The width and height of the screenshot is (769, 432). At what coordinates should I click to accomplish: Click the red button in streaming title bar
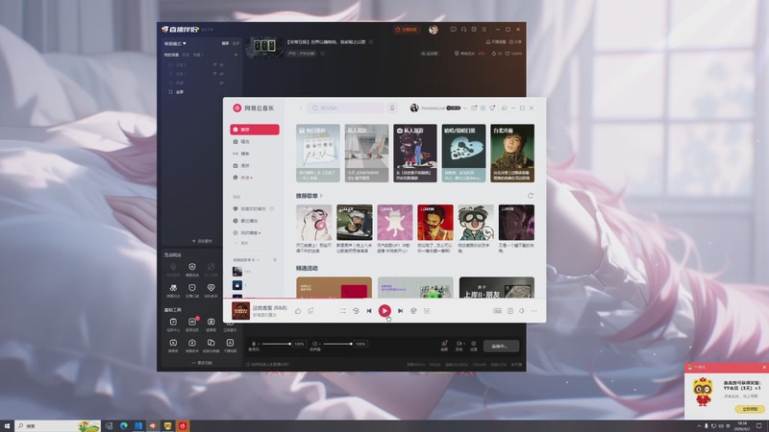click(406, 30)
